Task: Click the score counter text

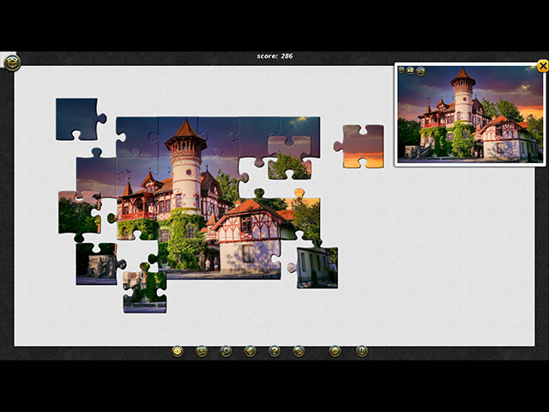Action: tap(274, 56)
